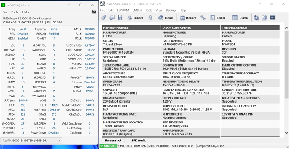The width and height of the screenshot is (289, 149).
Task: Select the Screenshot tab
Action: click(113, 140)
